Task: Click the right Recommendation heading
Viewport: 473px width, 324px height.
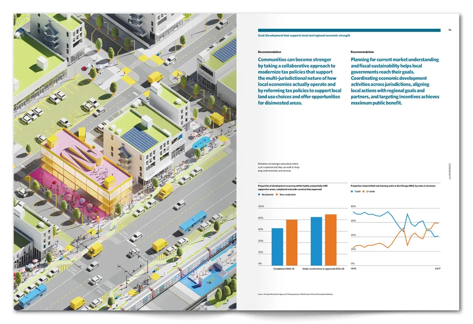Action: coord(362,52)
